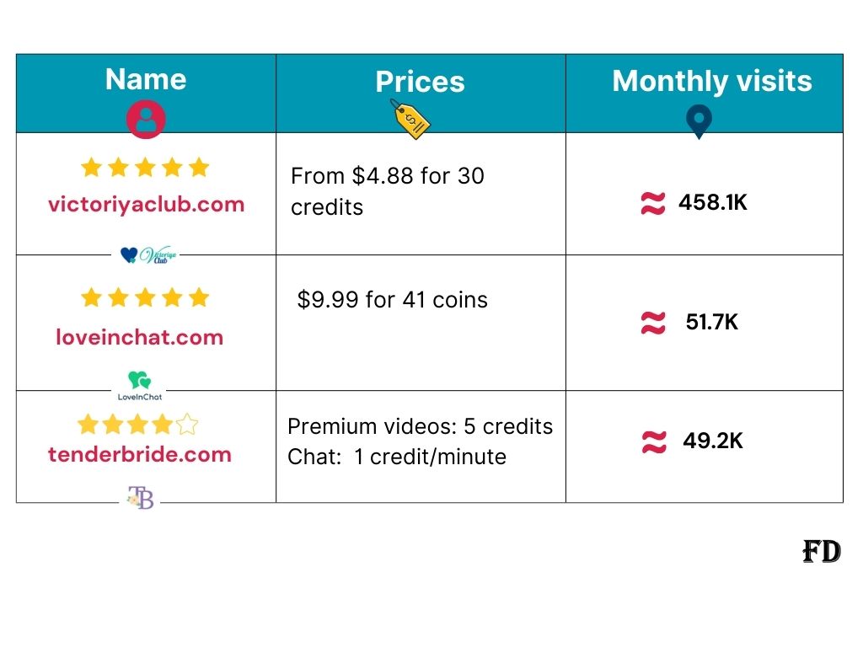Open the tenderbride.com link

(x=140, y=454)
